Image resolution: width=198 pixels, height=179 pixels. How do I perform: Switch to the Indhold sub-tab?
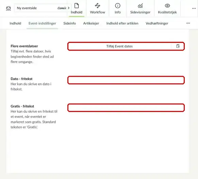15,23
